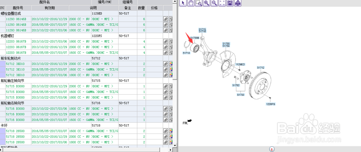The width and height of the screenshot is (361, 152).
Task: Edit 51715 B3000 2000 CC row
Action: (166, 86)
